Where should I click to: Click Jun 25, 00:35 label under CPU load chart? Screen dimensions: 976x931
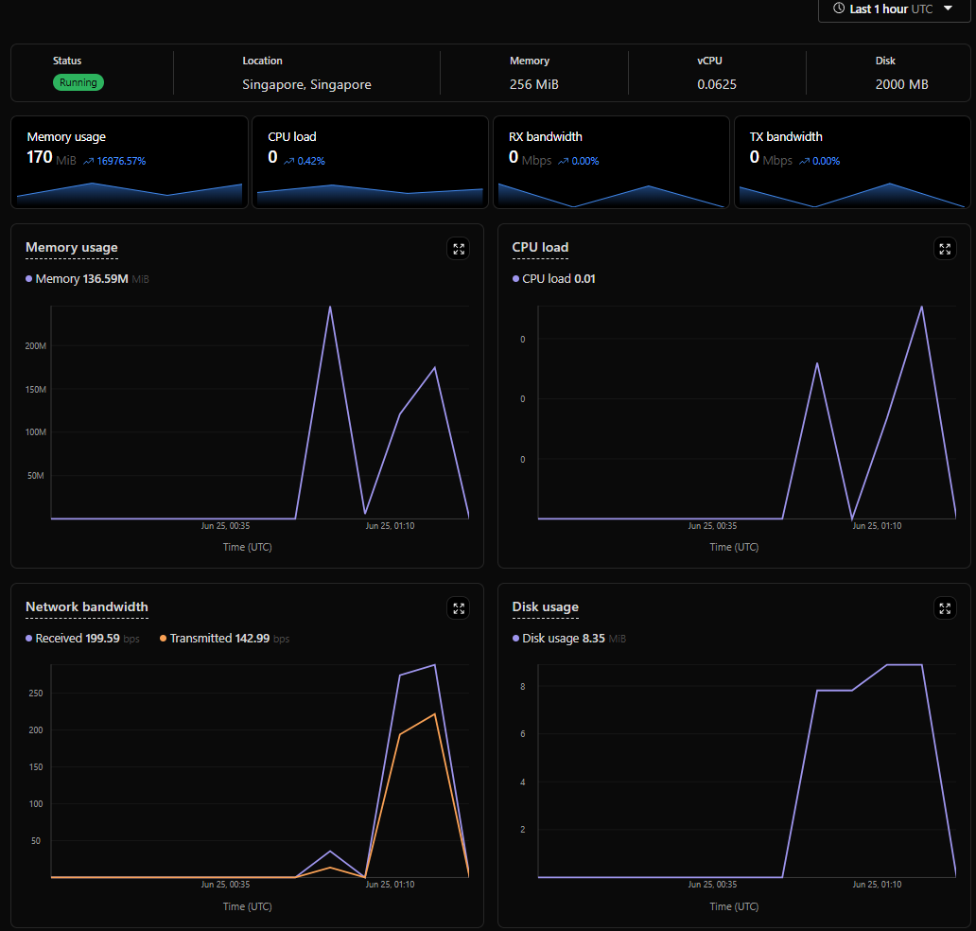click(712, 526)
